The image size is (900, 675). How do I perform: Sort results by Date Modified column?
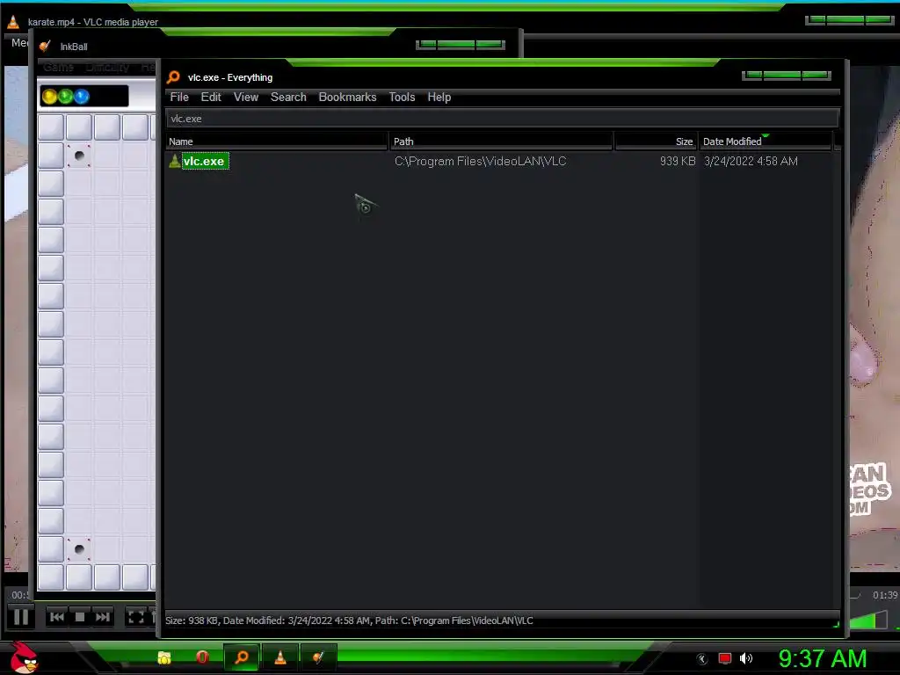(766, 142)
